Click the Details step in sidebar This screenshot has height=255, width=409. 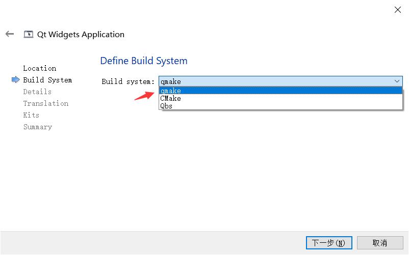pos(37,92)
